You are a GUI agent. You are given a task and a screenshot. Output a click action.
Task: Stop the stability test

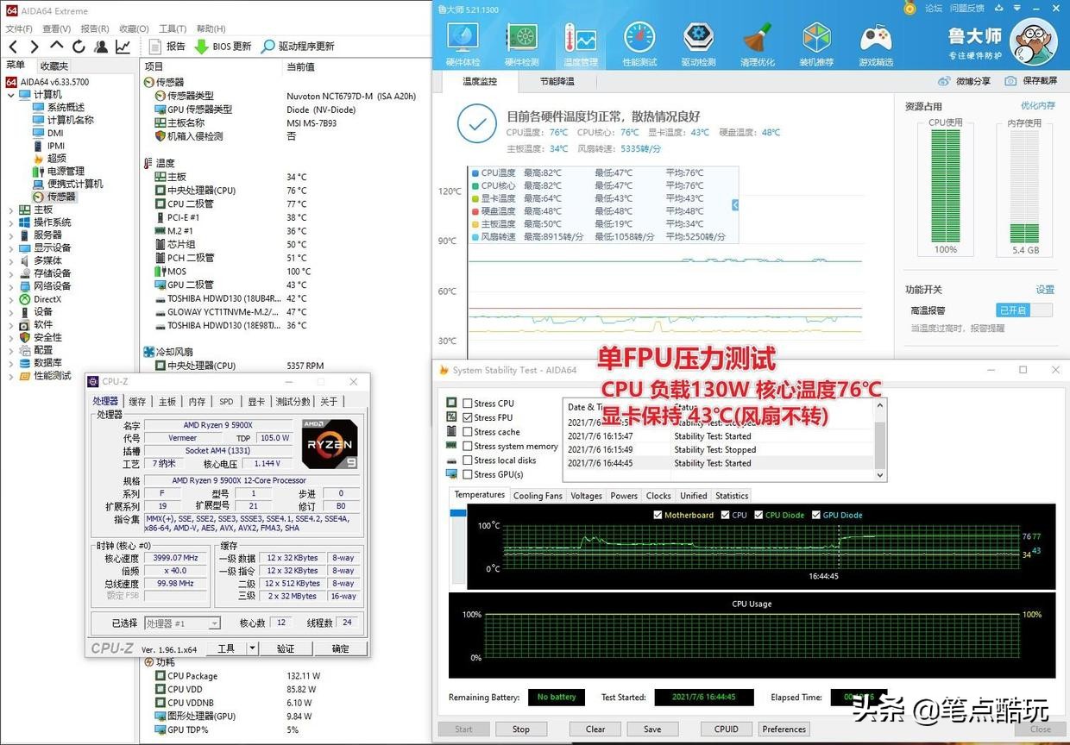[x=520, y=729]
